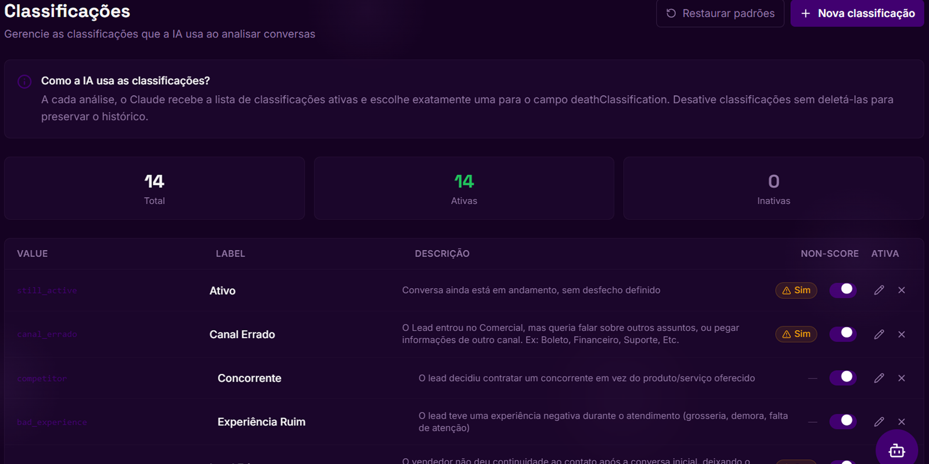Click the Sim badge in Canal Errado row
The width and height of the screenshot is (929, 464).
796,334
